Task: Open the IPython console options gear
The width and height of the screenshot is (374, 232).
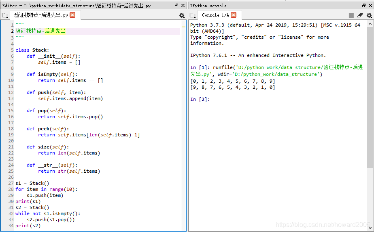Action: (370, 15)
